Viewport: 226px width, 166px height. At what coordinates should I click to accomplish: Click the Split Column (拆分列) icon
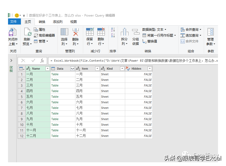(x=125, y=32)
